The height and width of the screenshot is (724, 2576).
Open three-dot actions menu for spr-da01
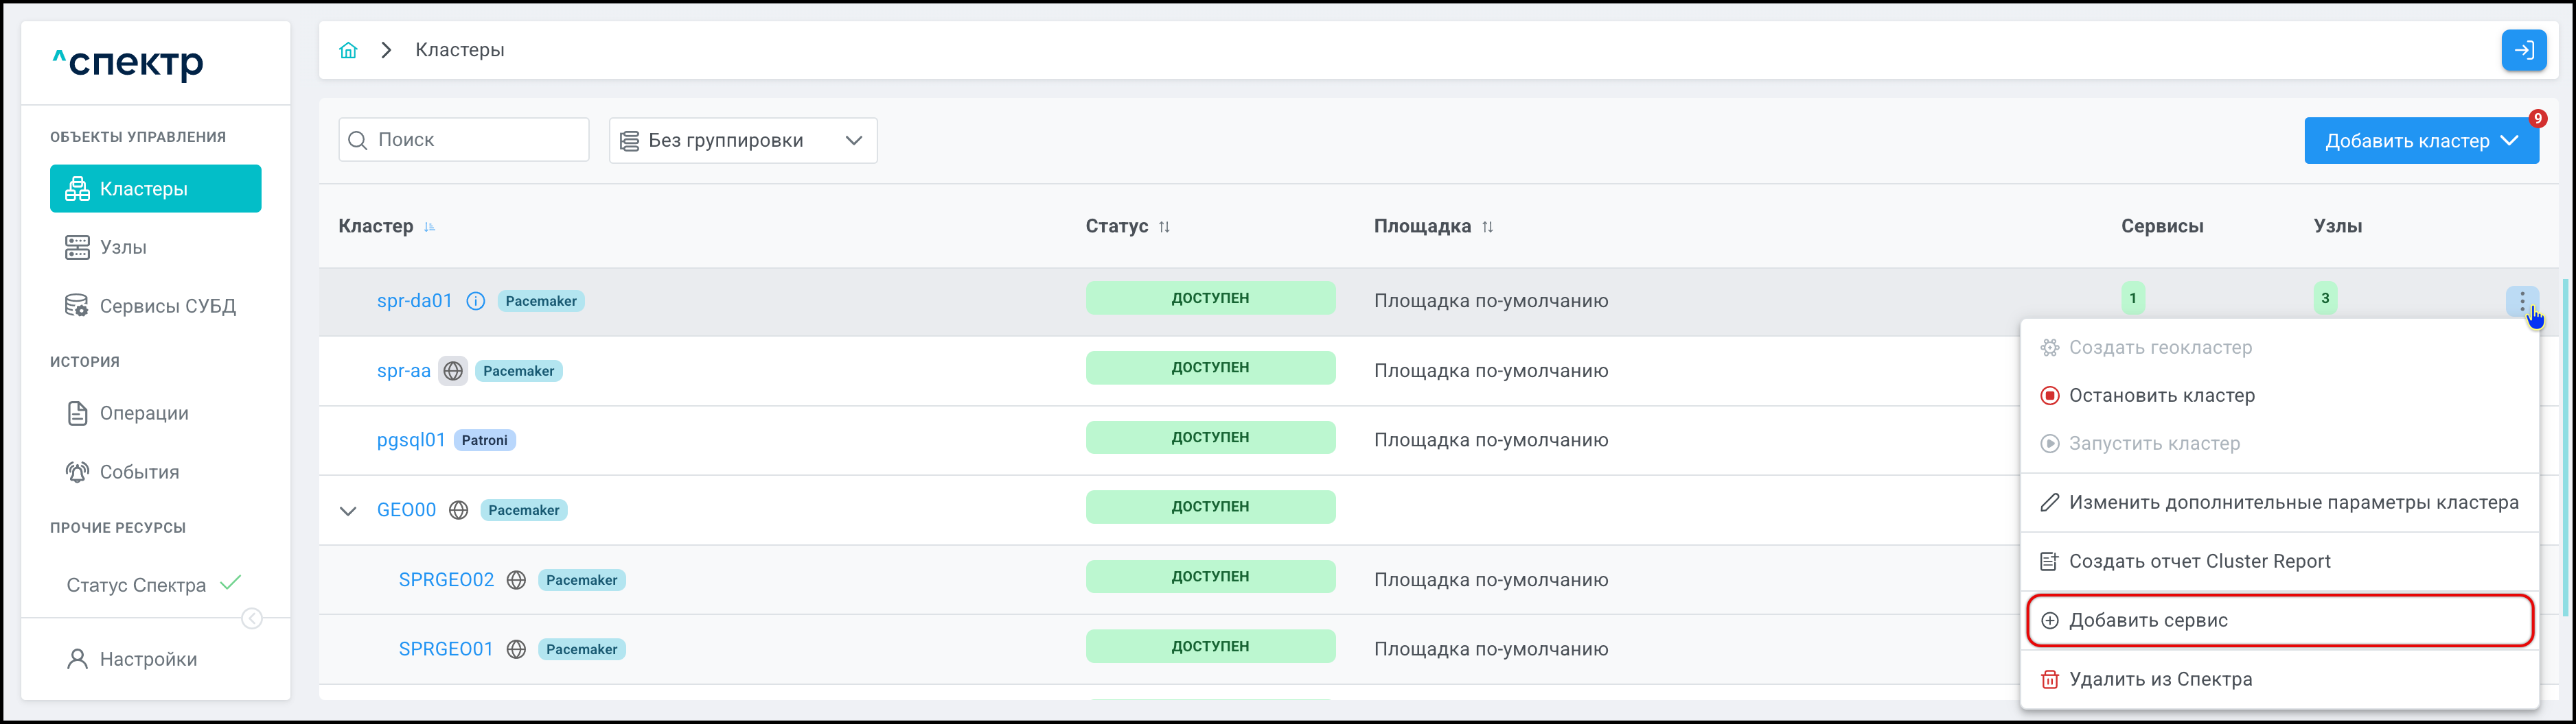pos(2521,300)
